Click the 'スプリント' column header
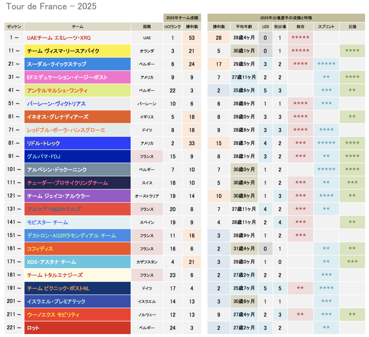Screen dimensions: 369x337 [326, 27]
